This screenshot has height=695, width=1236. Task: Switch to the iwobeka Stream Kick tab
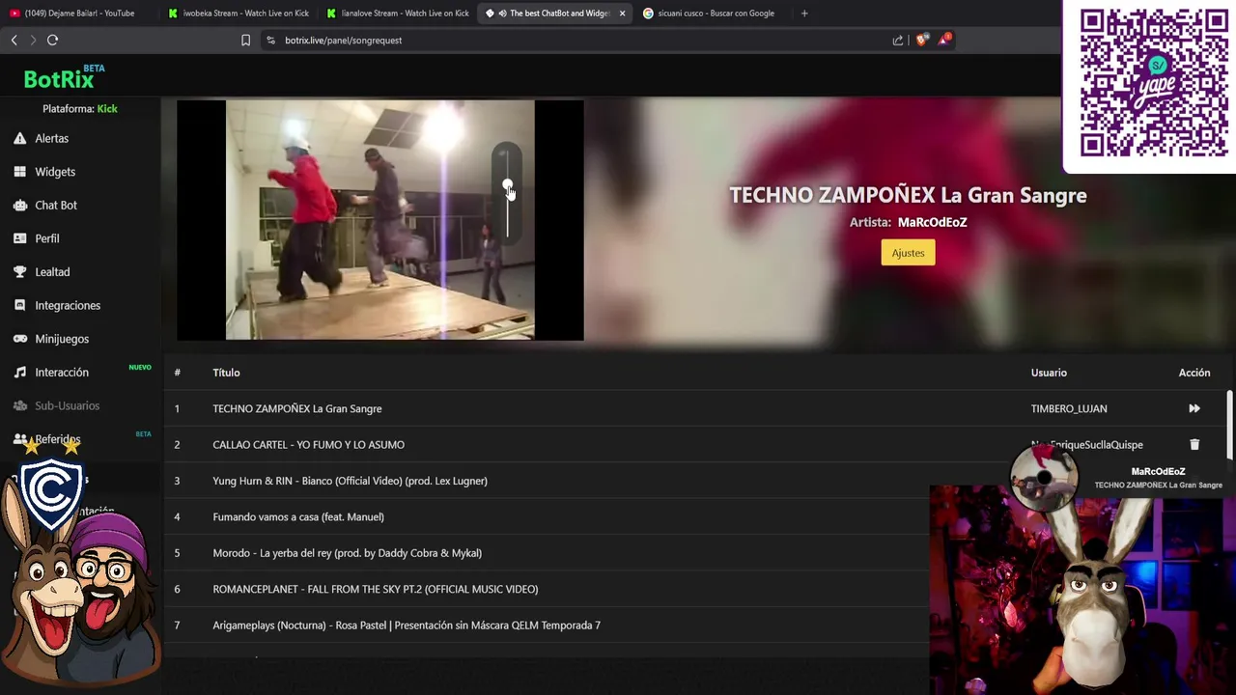239,14
